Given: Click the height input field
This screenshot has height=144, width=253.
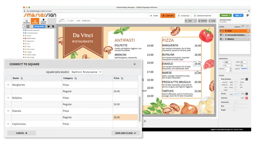Looking at the screenshot, I should (244, 66).
